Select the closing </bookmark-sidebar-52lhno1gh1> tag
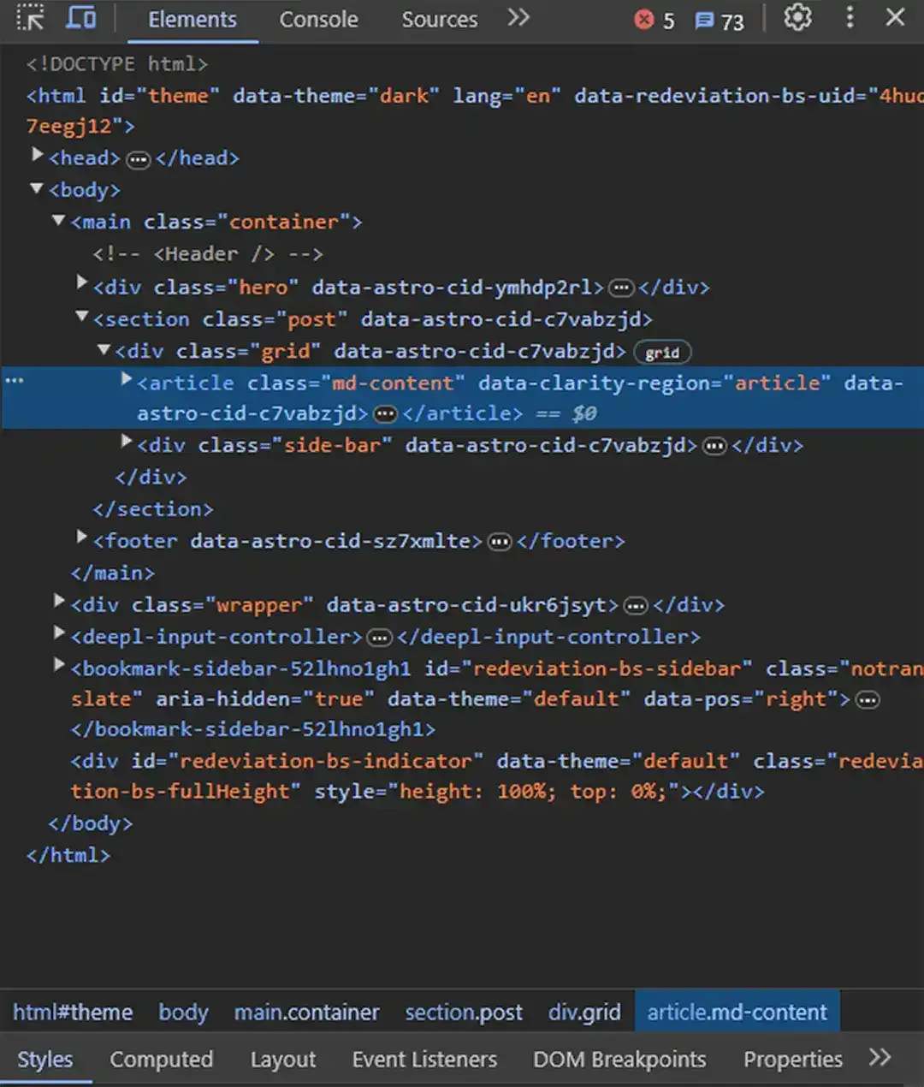924x1087 pixels. point(253,729)
